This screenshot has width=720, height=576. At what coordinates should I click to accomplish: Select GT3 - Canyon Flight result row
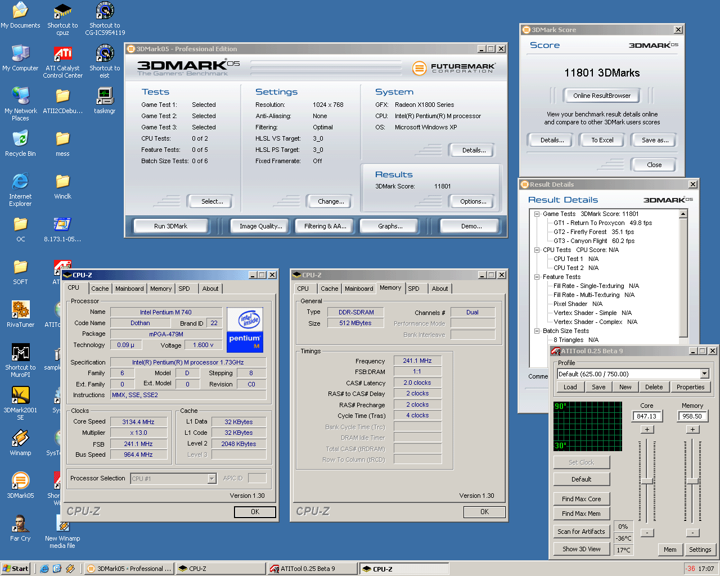coord(594,241)
